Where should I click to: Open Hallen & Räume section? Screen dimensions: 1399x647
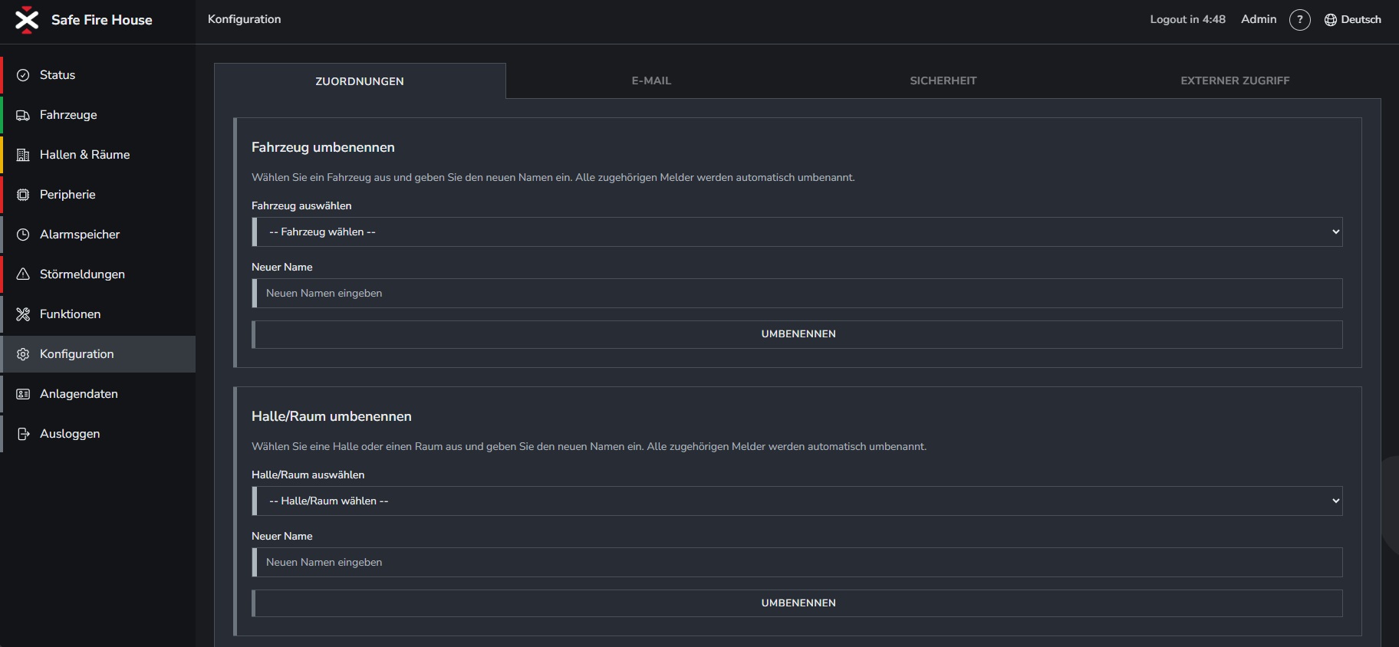click(x=99, y=155)
